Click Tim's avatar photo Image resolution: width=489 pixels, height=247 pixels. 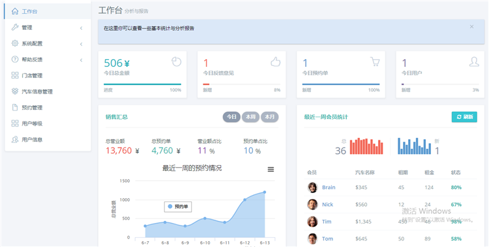[x=312, y=222]
